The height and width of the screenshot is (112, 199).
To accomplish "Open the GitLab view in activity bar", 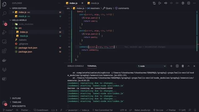I will pos(4,69).
